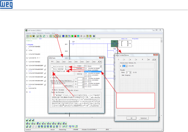This screenshot has width=188, height=132.
Task: Open the Timer dropdown showing T01 Atual
Action: tap(100, 66)
